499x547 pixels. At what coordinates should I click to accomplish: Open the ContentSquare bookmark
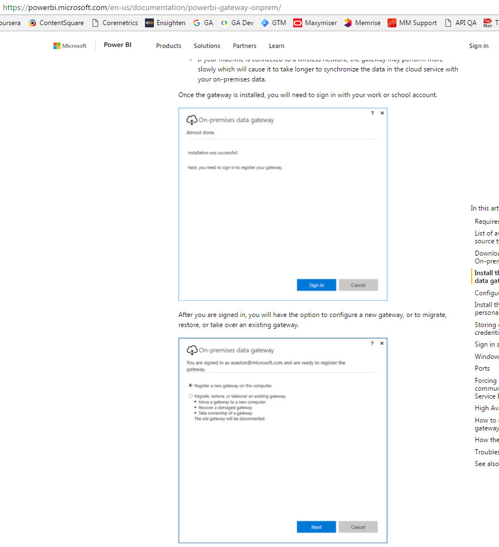pyautogui.click(x=56, y=23)
